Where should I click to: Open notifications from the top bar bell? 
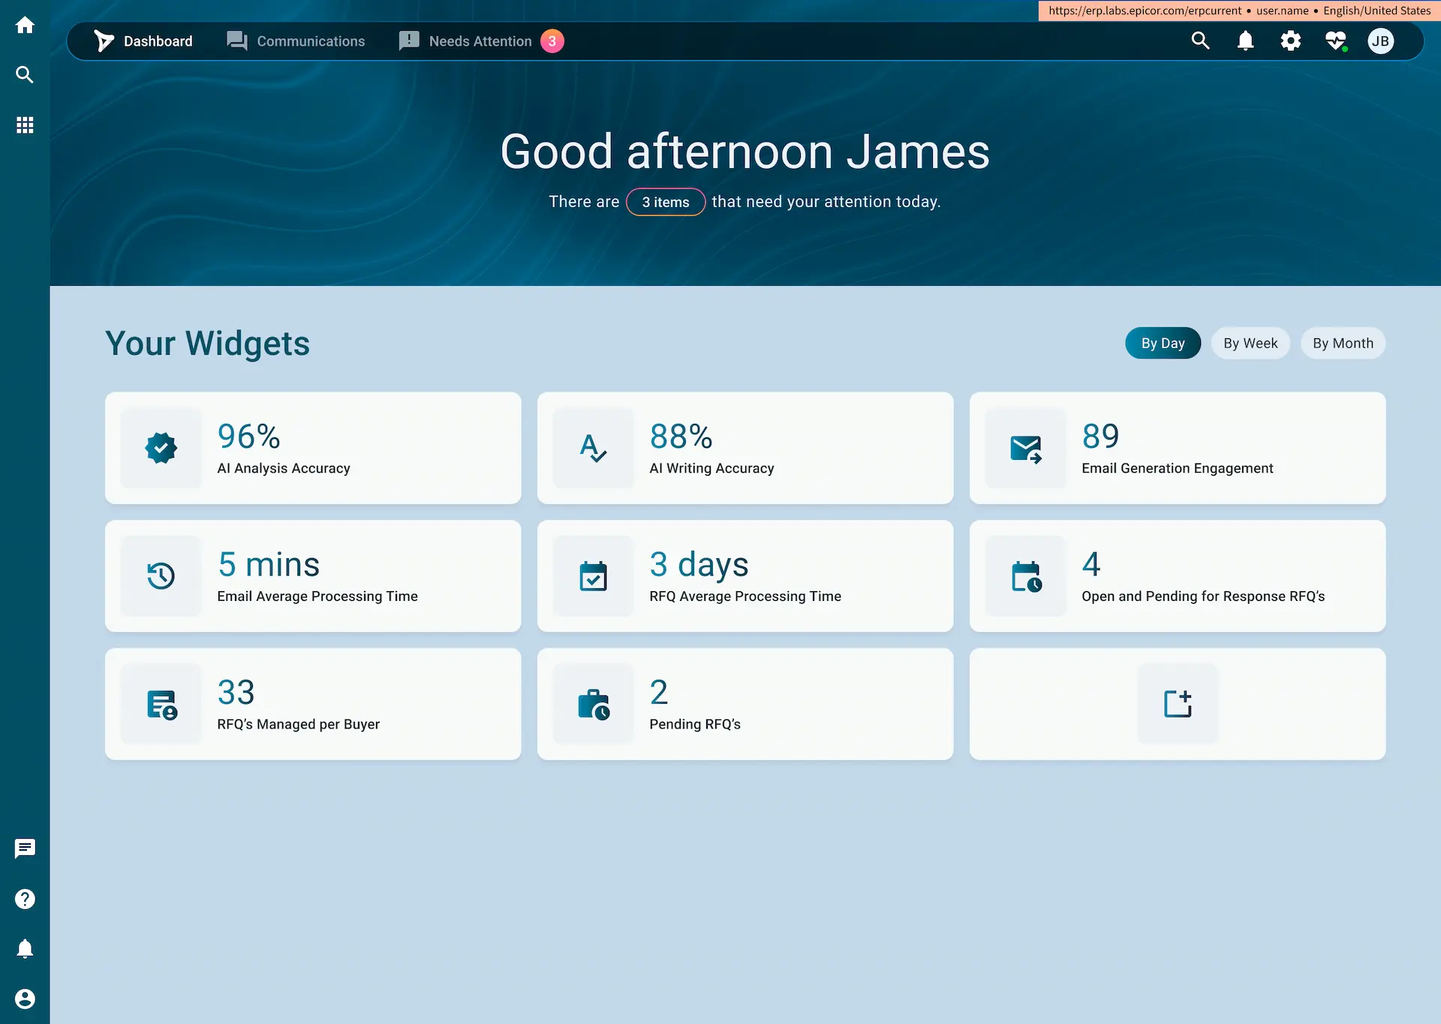point(1245,41)
